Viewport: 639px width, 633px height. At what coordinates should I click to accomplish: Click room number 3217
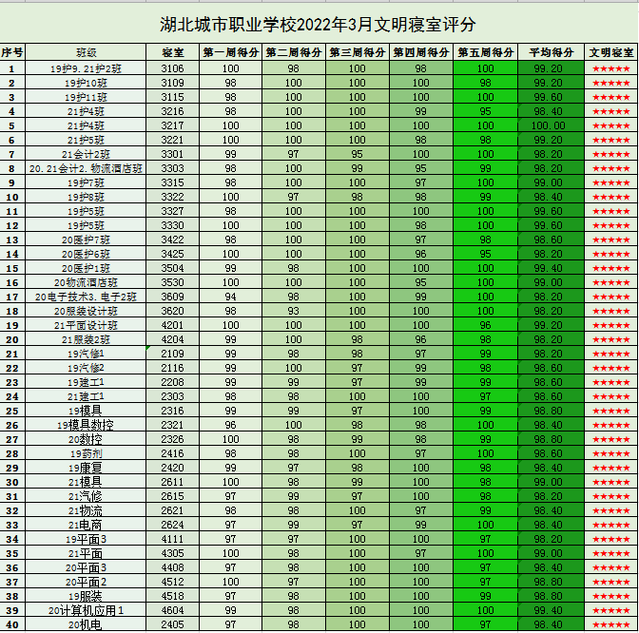tap(172, 125)
